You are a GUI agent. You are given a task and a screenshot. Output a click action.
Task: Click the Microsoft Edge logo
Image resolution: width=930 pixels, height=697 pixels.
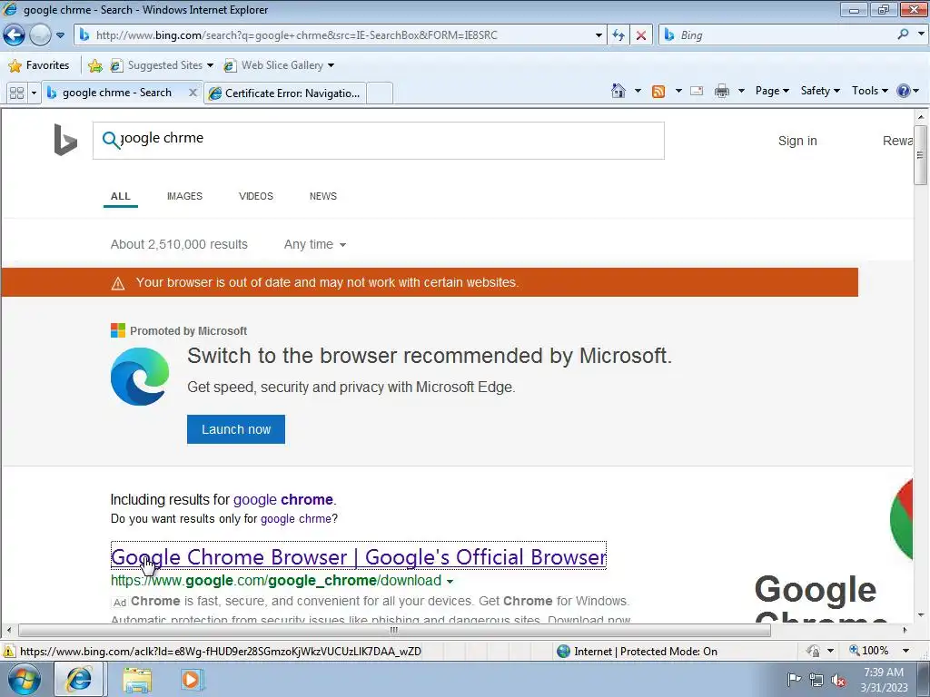[x=140, y=377]
